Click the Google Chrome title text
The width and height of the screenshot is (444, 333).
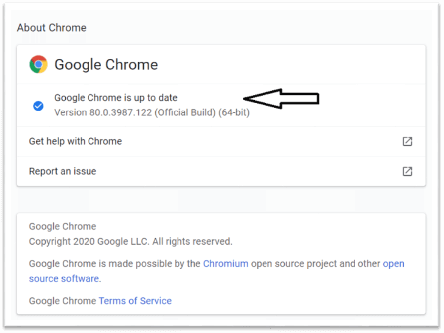106,65
